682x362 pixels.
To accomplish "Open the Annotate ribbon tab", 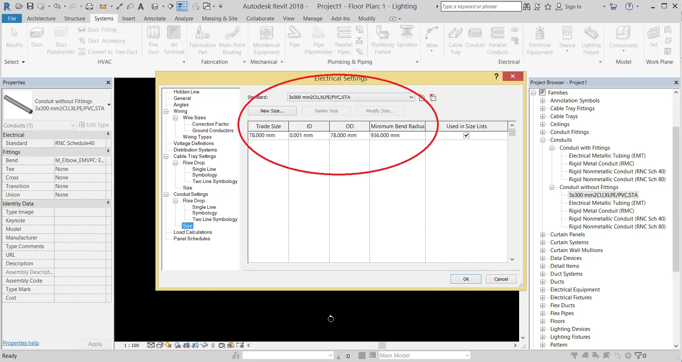I will point(155,19).
